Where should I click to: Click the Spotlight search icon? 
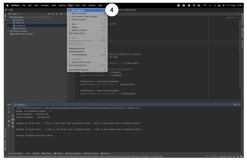coord(214,5)
